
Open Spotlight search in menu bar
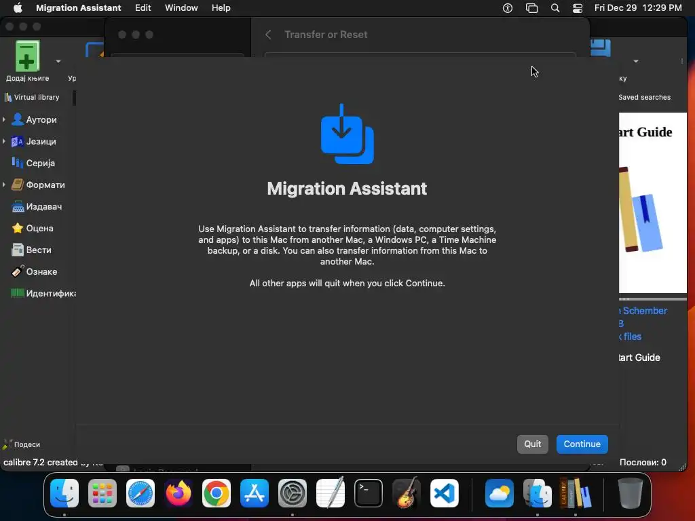[x=555, y=8]
